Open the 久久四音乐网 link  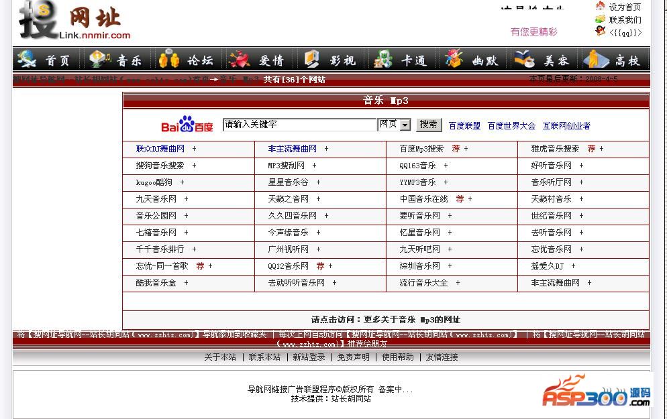[x=293, y=216]
